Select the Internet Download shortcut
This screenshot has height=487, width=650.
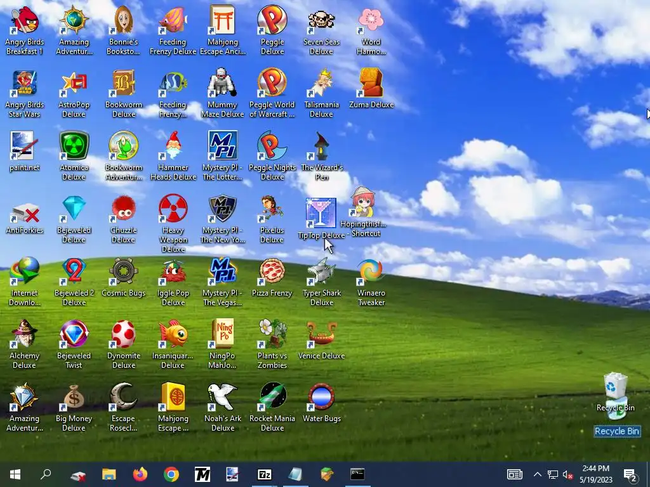coord(25,271)
